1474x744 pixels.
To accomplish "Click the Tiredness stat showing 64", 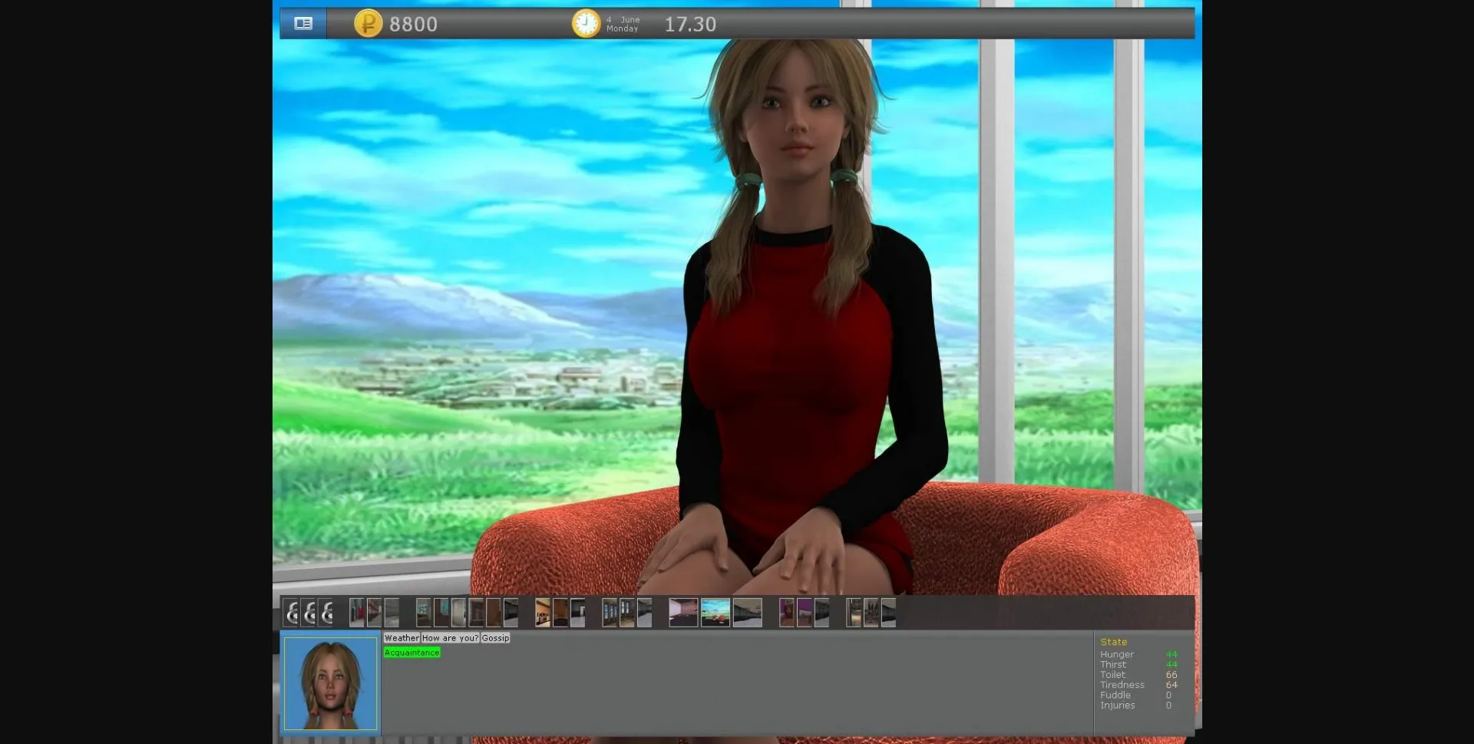I will point(1135,684).
